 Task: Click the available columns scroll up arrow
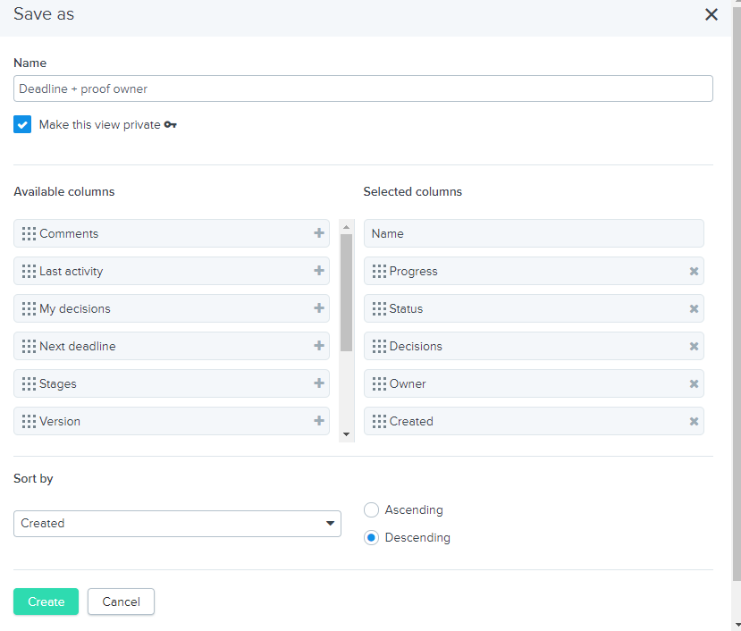(347, 227)
